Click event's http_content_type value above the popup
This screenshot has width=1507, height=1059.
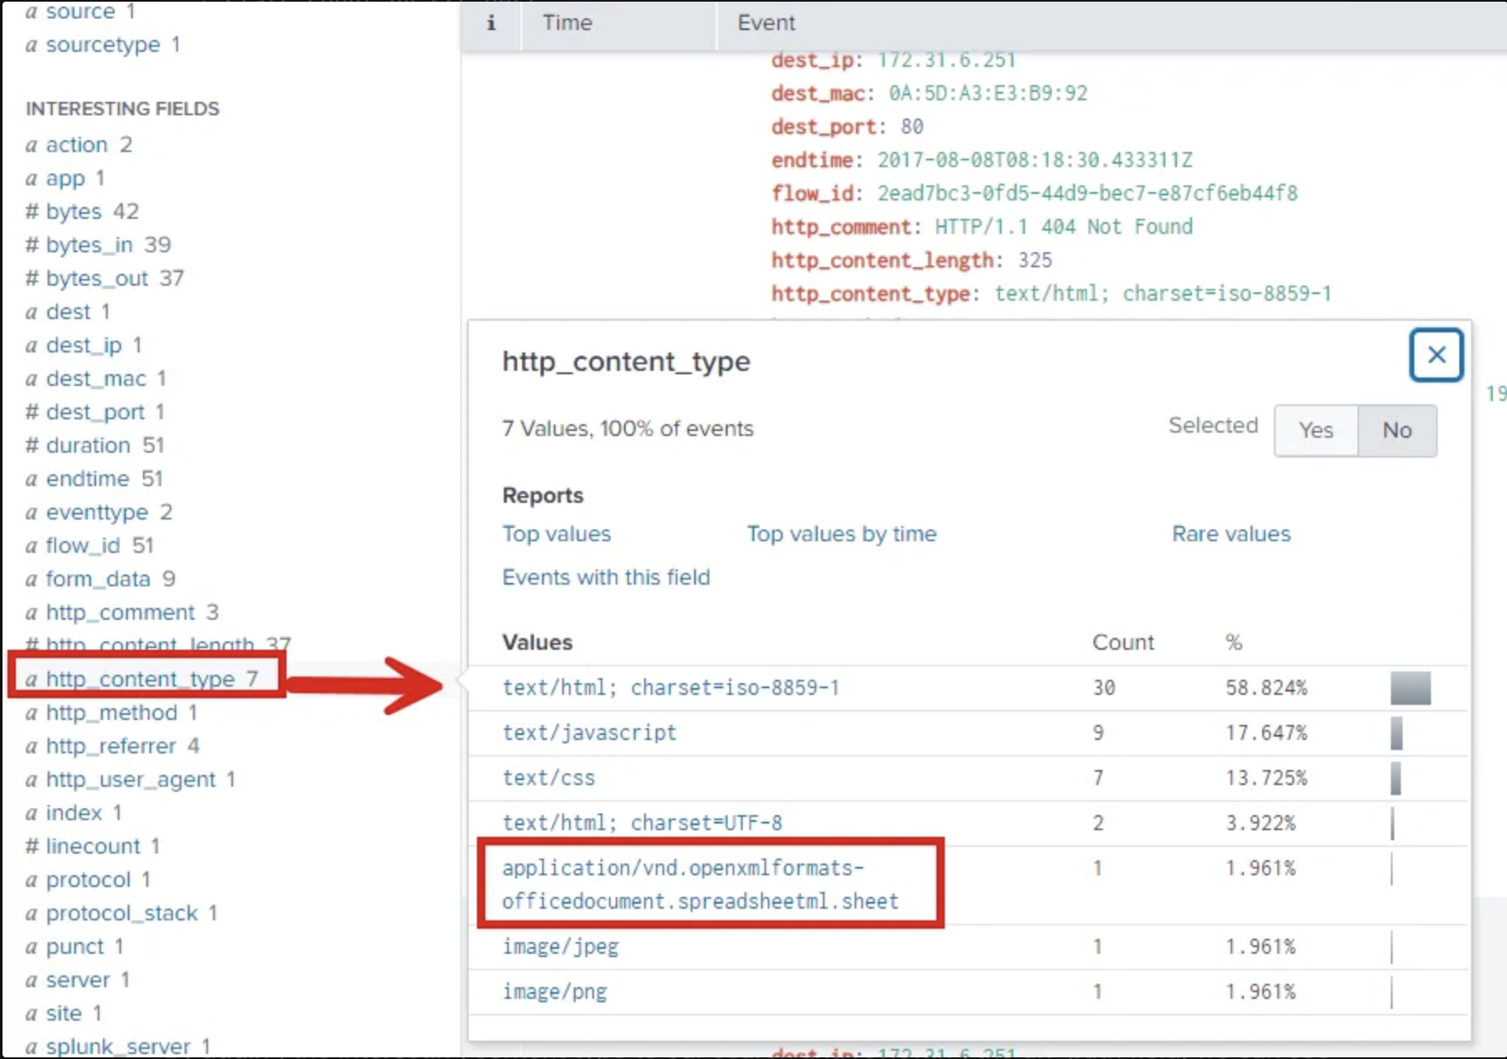1162,293
